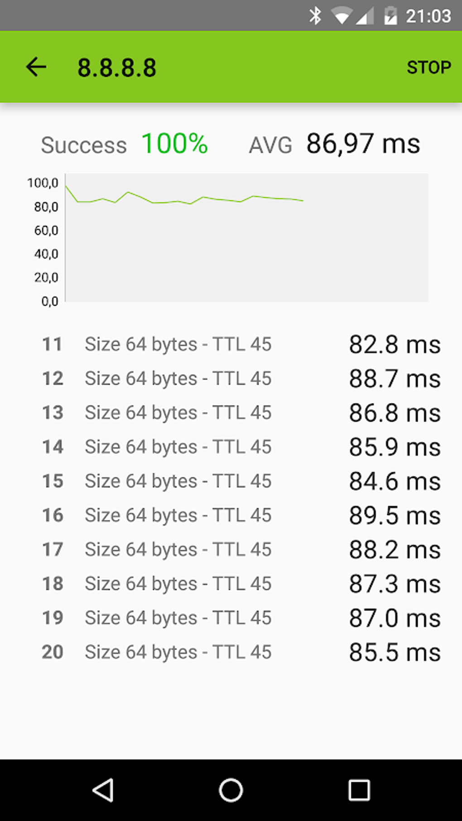Tap the cellular signal icon
This screenshot has height=821, width=462.
(366, 16)
